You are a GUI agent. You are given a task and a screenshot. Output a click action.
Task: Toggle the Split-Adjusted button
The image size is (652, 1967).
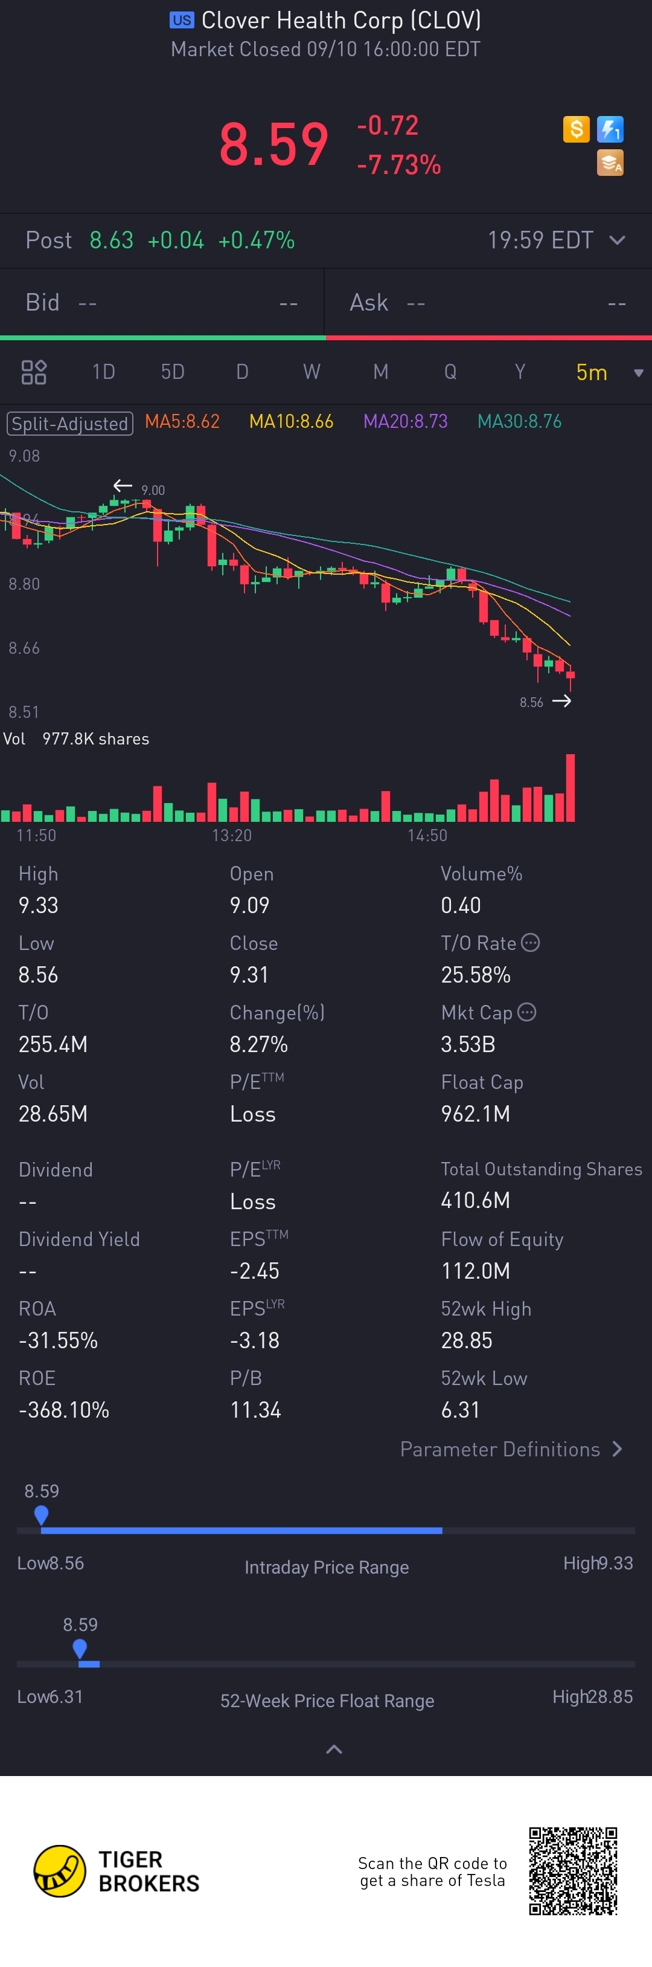tap(70, 423)
